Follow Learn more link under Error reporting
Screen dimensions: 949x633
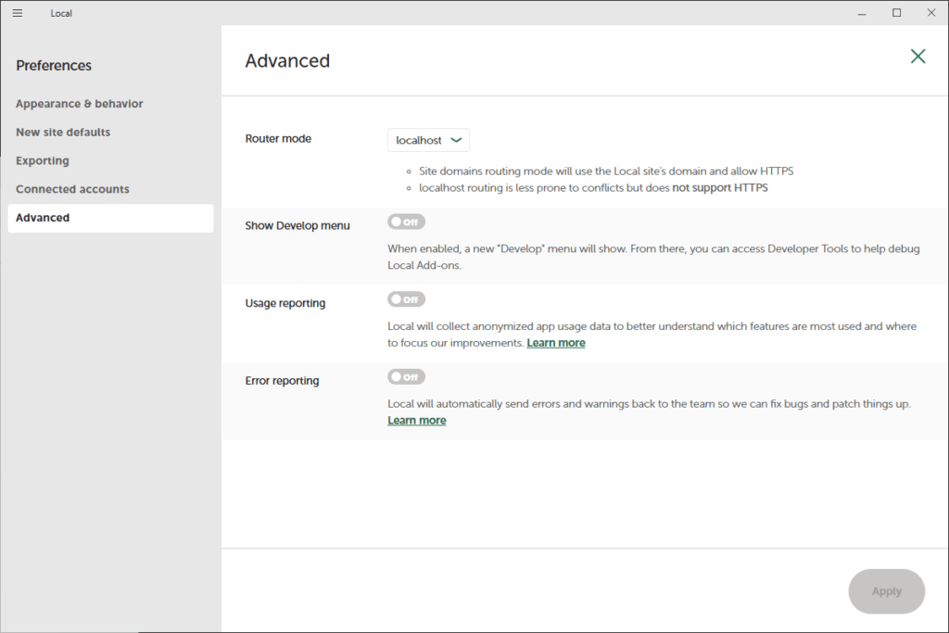click(416, 421)
